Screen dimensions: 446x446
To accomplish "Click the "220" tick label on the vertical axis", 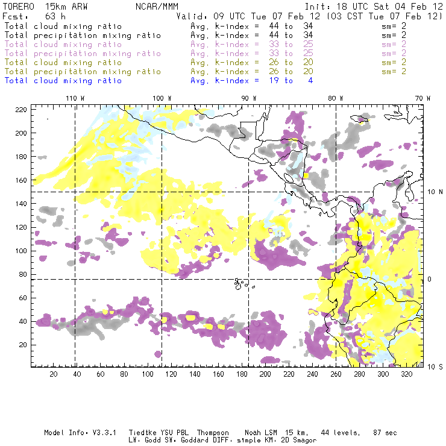I will (21, 110).
